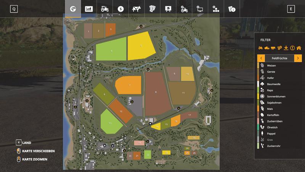Screen dimensions: 305x172
Task: Switch to previous filter category before Feldfrüchte
Action: point(261,58)
